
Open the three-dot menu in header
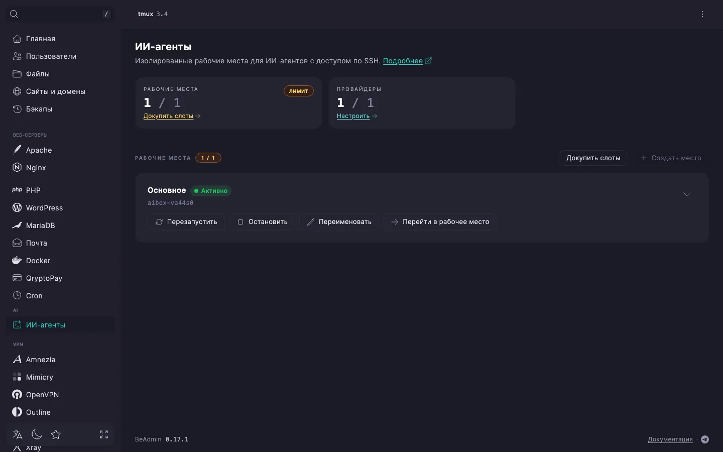pos(702,14)
